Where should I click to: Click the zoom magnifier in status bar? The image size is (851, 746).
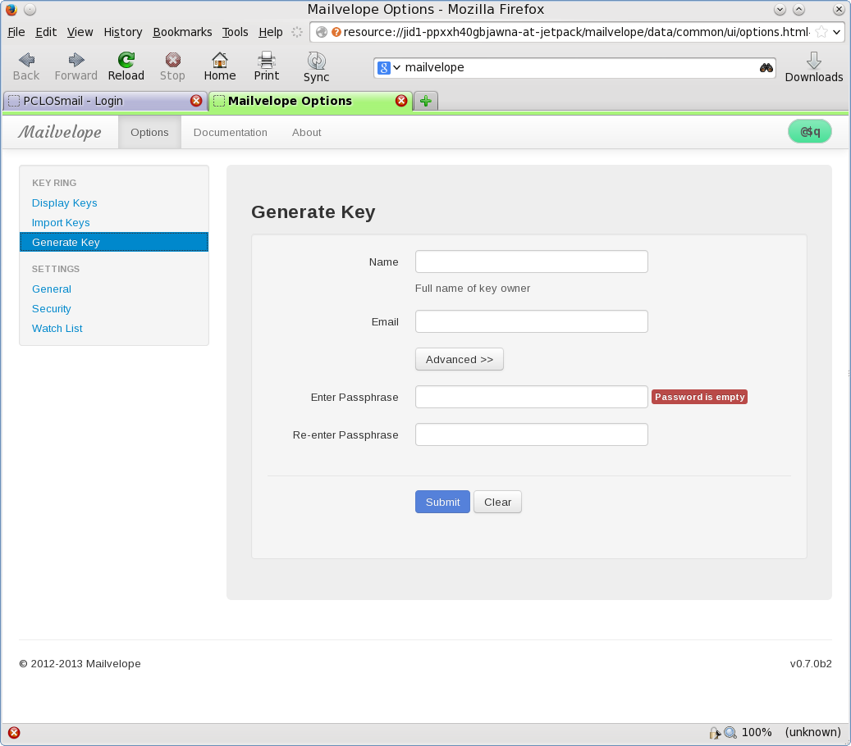pos(730,733)
